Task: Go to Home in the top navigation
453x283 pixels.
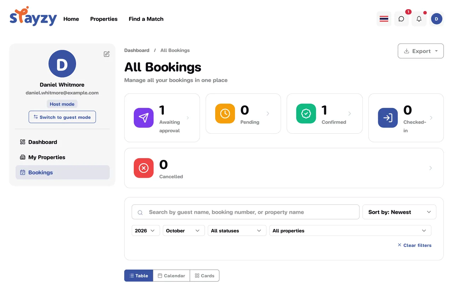Action: coord(71,19)
